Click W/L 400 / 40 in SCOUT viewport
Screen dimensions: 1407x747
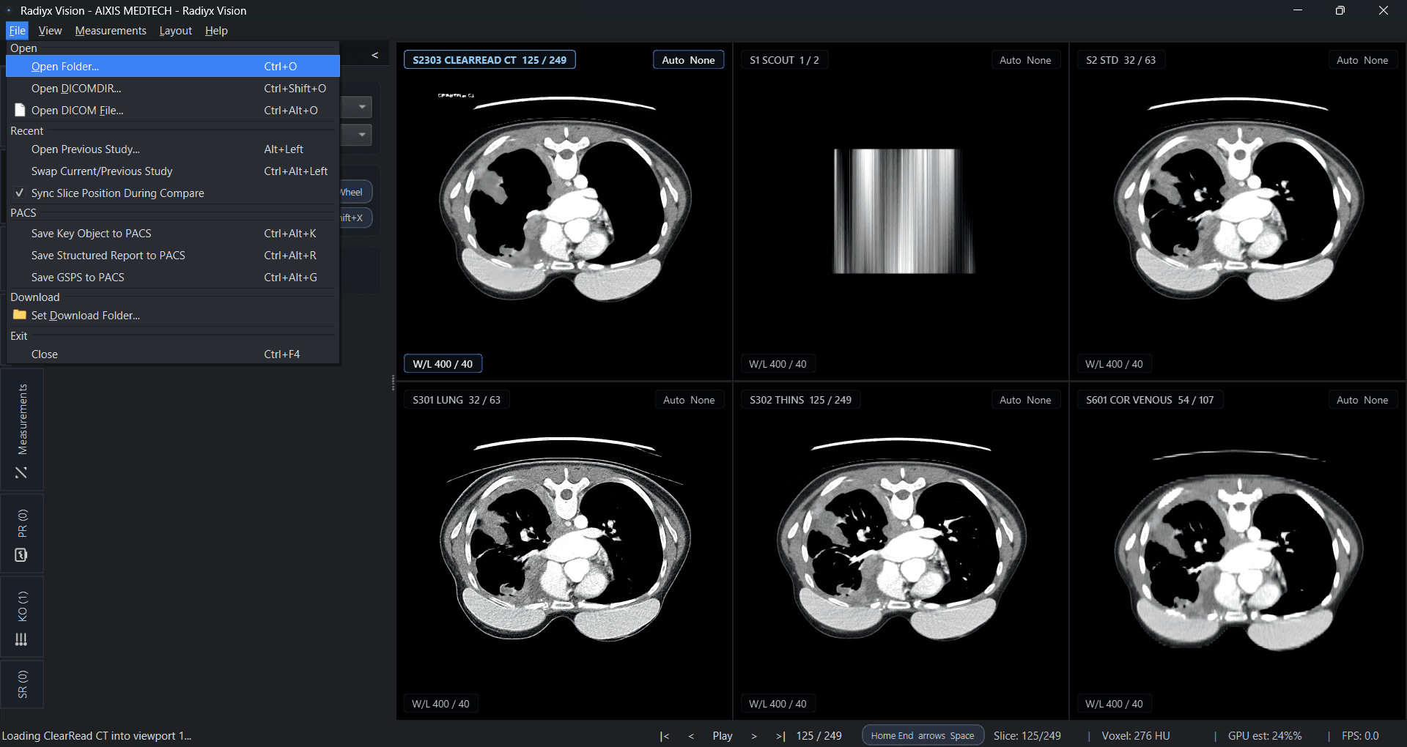(x=778, y=364)
